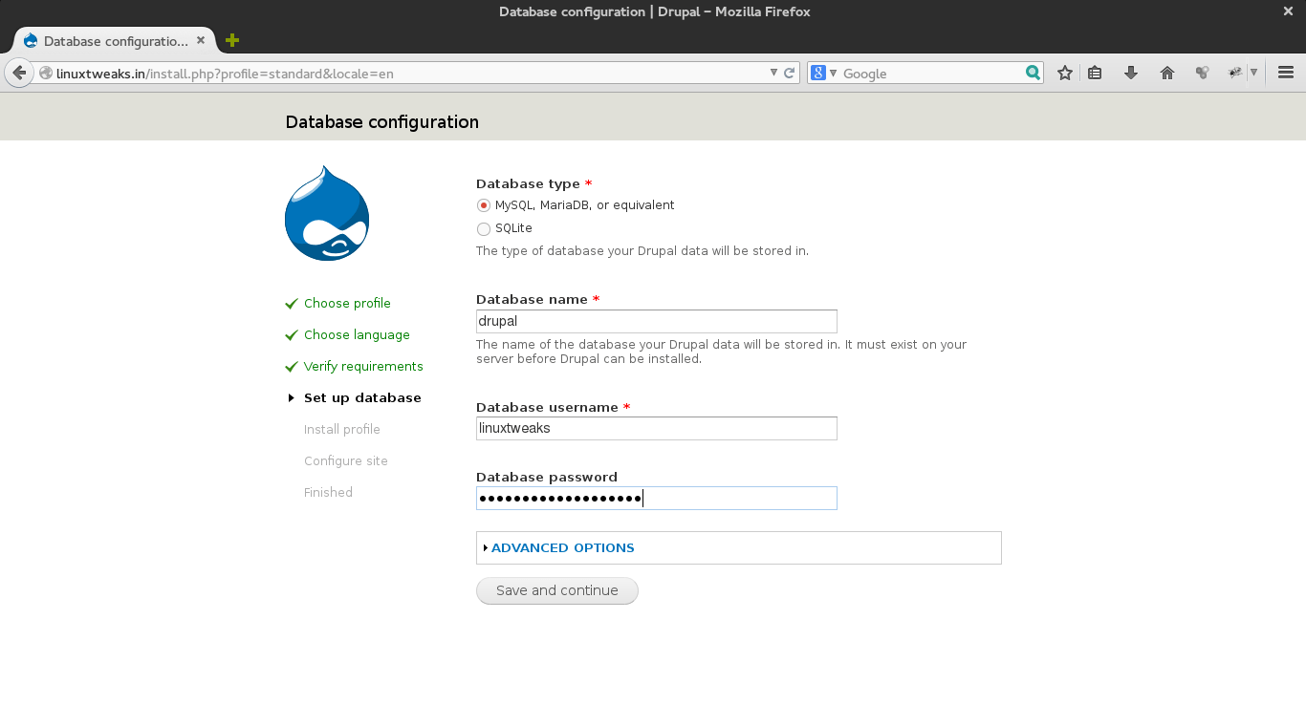Click the Database type label
Viewport: 1306px width, 705px height.
click(528, 183)
